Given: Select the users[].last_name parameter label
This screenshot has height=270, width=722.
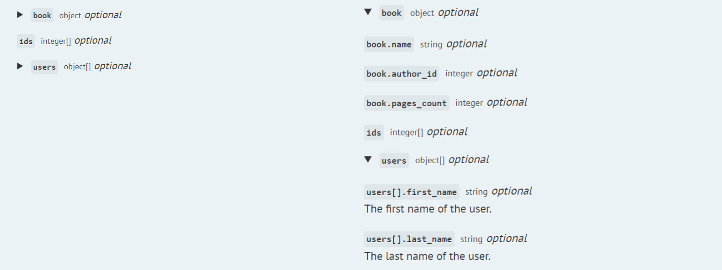Looking at the screenshot, I should coord(409,239).
